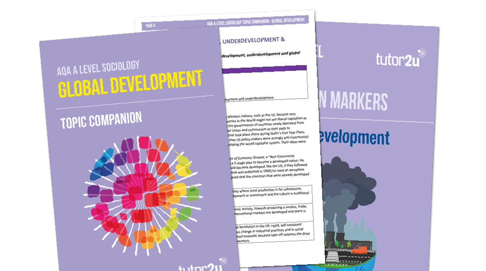Click the MARKERS heading on right booklet

(359, 101)
